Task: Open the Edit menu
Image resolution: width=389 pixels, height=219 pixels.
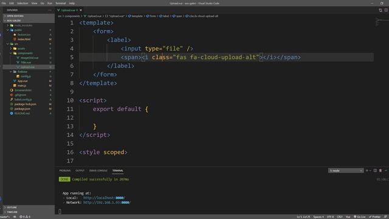Action: point(12,3)
